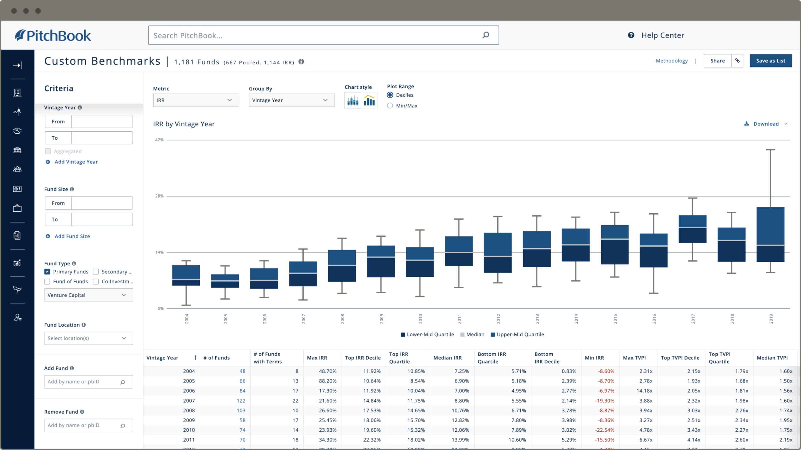The image size is (801, 450).
Task: Enable the Fund of Funds checkbox
Action: coord(47,281)
